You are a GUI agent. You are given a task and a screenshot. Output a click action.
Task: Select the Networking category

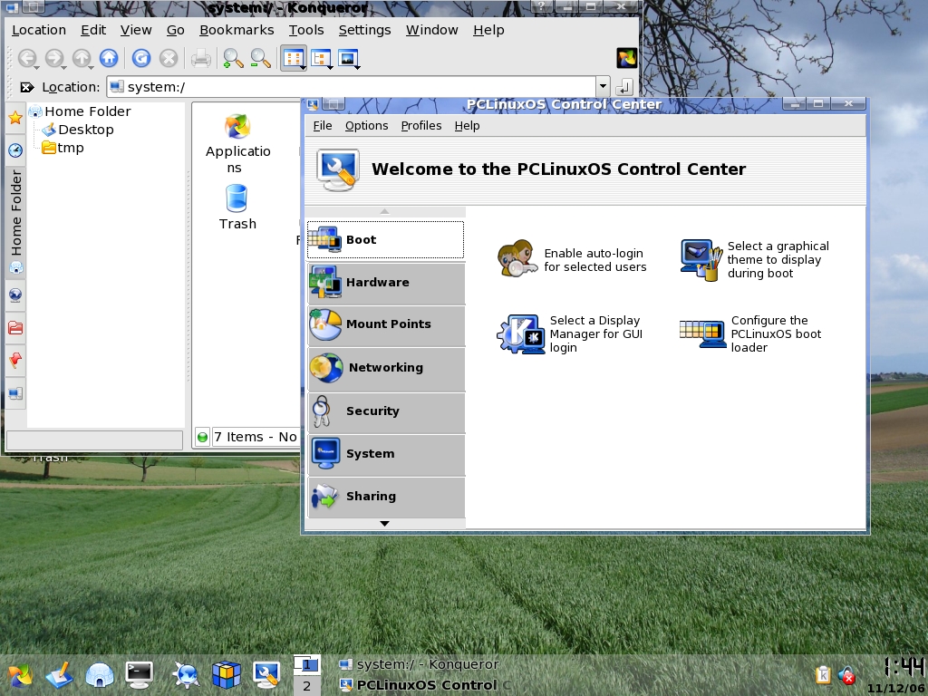point(386,368)
